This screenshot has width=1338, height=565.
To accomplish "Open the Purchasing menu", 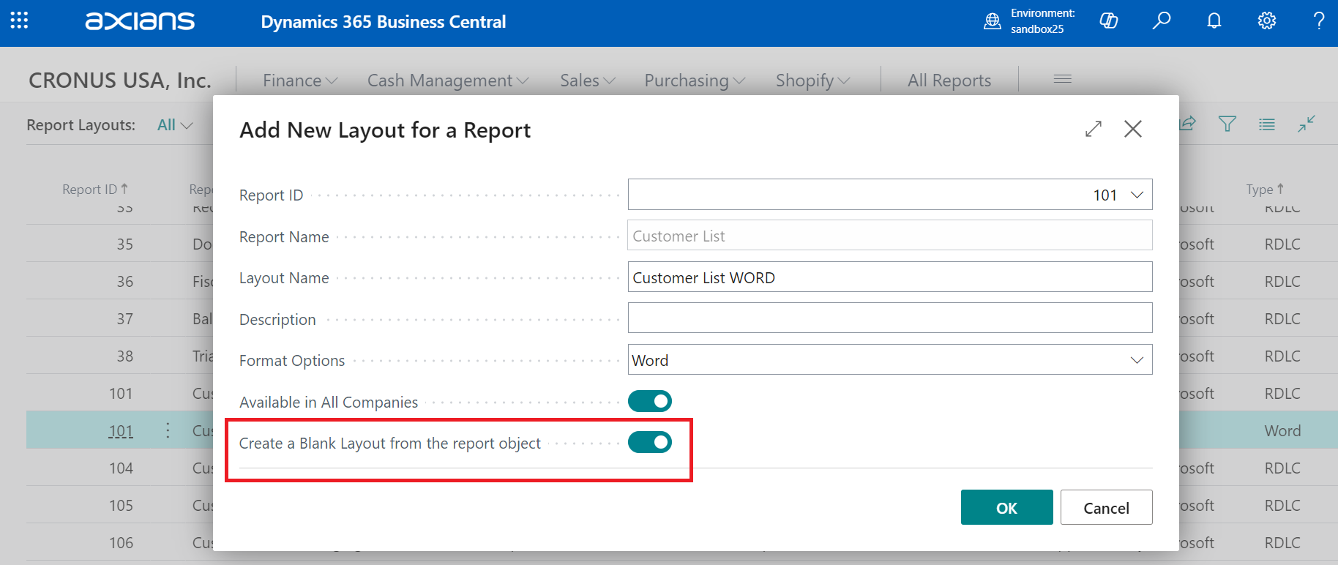I will pos(694,81).
